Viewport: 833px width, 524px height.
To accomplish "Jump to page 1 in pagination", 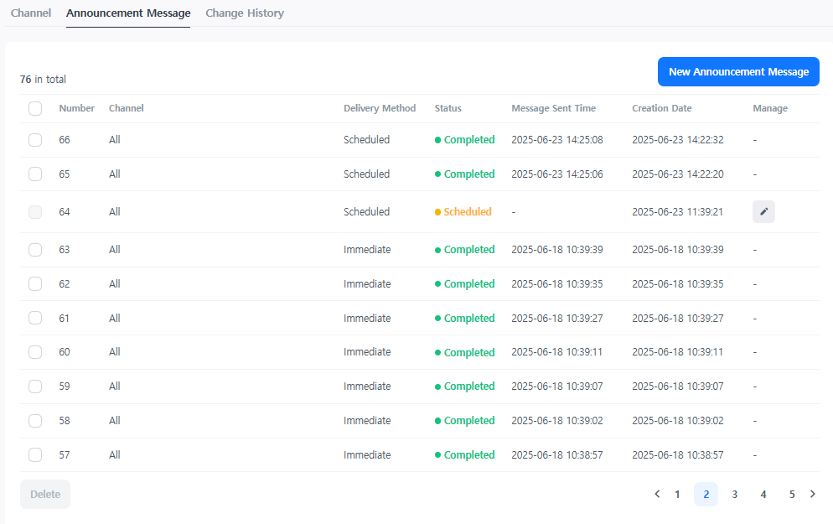I will [x=678, y=495].
